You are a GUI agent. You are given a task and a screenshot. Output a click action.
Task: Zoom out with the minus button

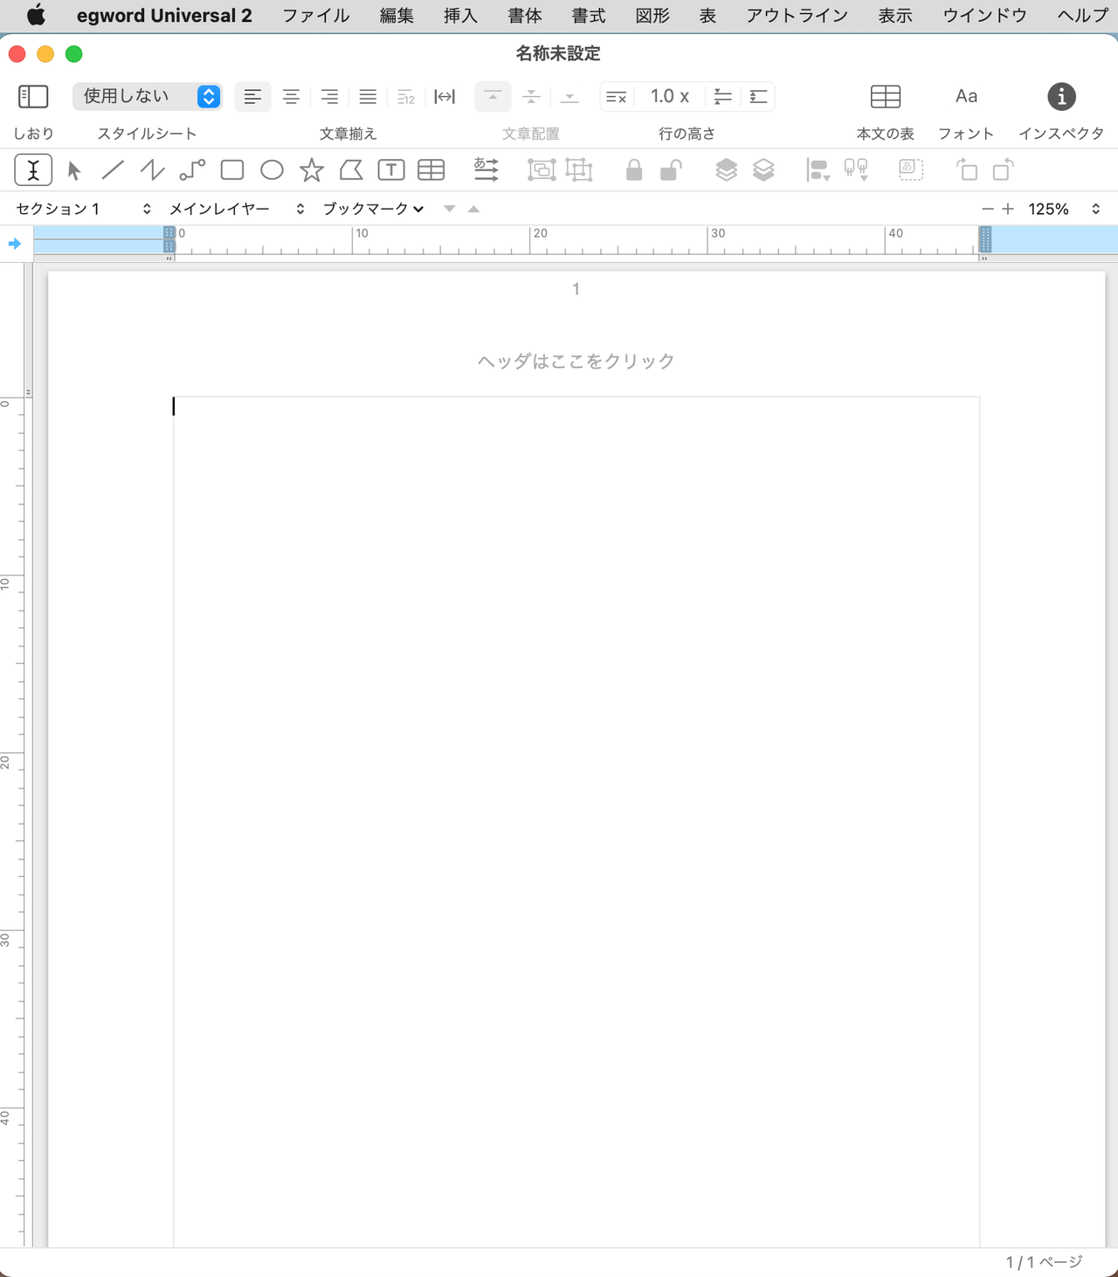coord(988,209)
